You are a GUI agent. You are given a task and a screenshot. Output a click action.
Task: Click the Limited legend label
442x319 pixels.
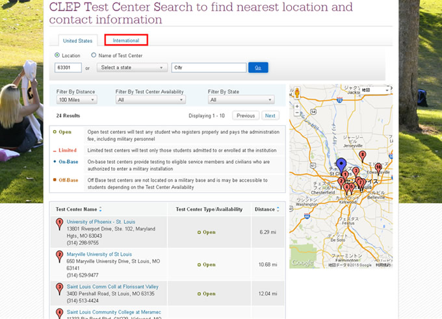coord(68,150)
